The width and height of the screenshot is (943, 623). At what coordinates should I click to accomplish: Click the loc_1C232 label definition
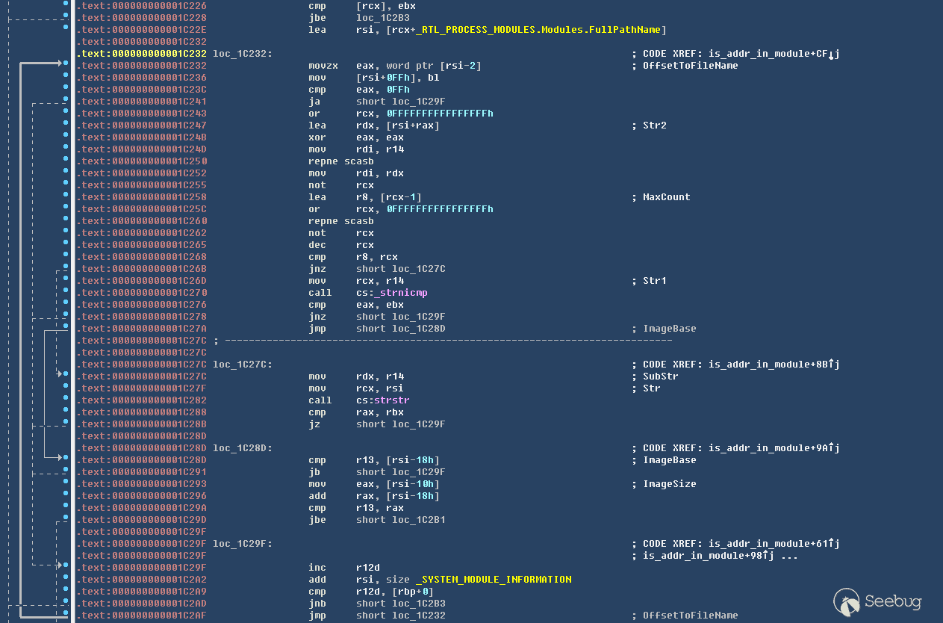point(243,54)
